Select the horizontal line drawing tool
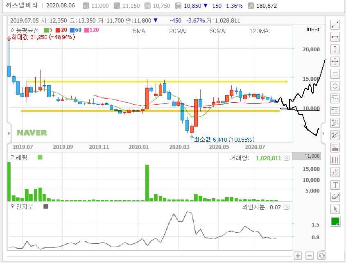The height and width of the screenshot is (263, 346). pyautogui.click(x=335, y=37)
